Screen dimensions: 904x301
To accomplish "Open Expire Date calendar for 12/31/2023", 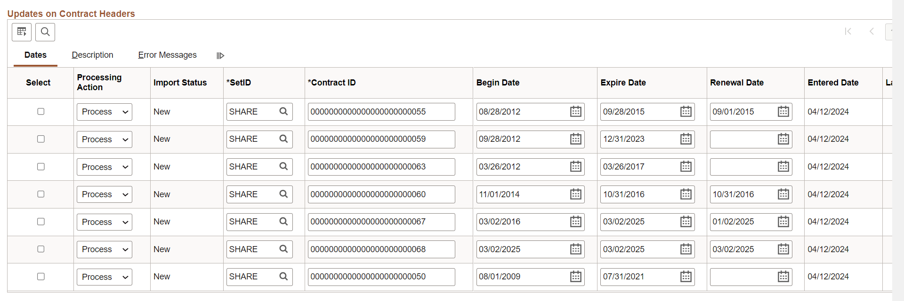I will coord(686,139).
